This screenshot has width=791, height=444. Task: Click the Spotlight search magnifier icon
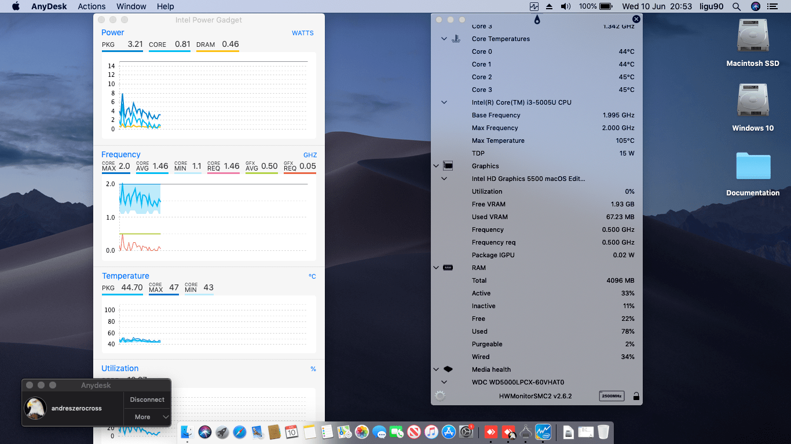click(x=737, y=6)
